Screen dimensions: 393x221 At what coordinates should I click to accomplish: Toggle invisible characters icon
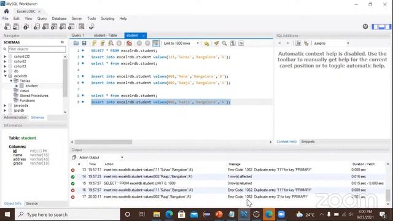pos(233,44)
